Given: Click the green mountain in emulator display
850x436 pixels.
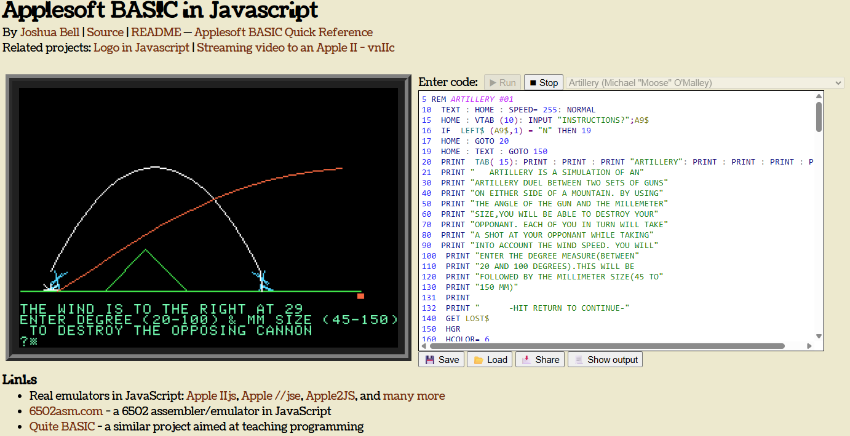Looking at the screenshot, I should pos(146,270).
